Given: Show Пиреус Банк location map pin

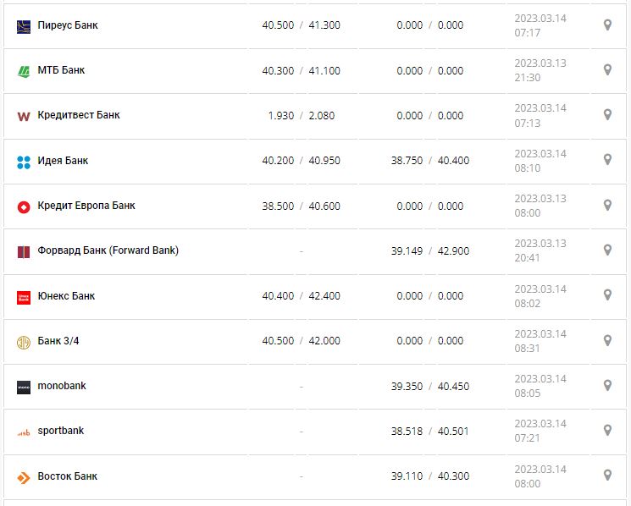Looking at the screenshot, I should coord(607,25).
